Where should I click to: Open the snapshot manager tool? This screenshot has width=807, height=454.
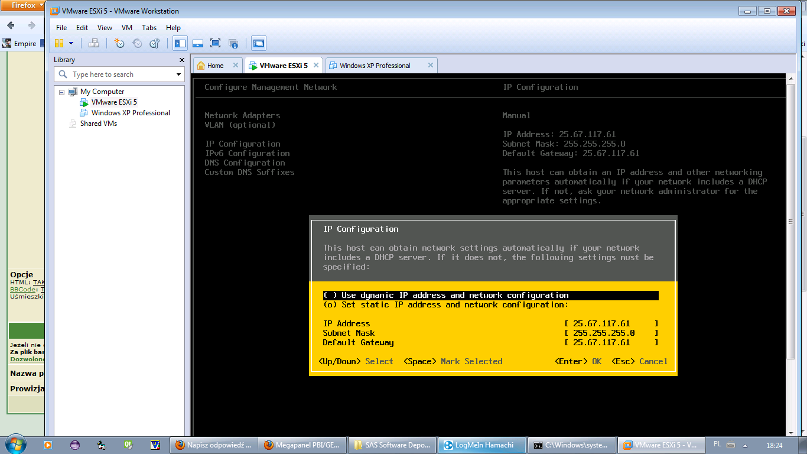click(155, 43)
